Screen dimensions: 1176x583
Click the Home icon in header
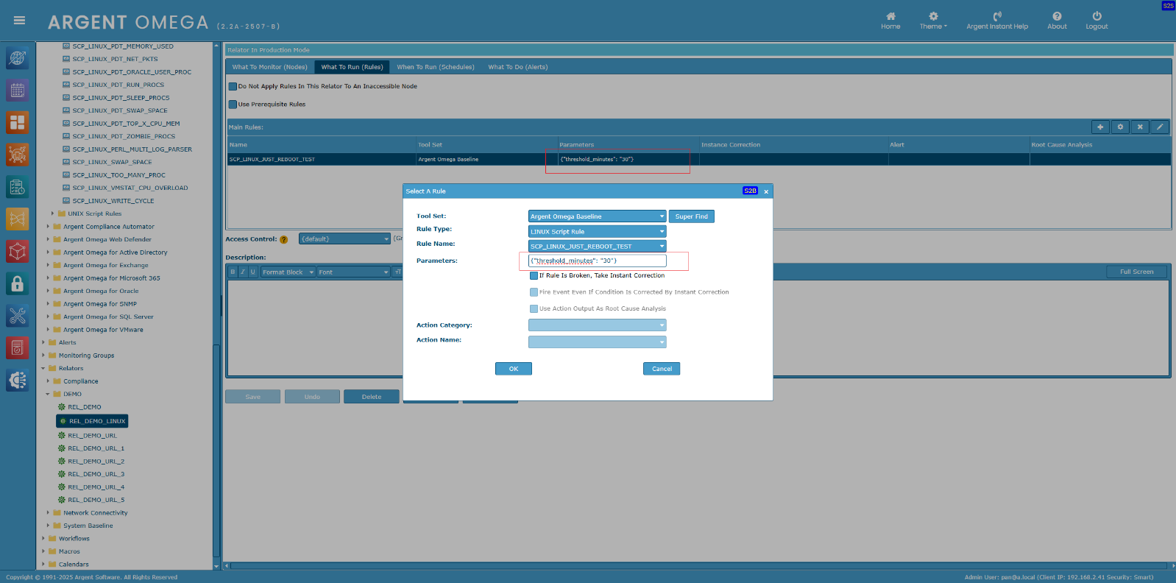coord(890,16)
